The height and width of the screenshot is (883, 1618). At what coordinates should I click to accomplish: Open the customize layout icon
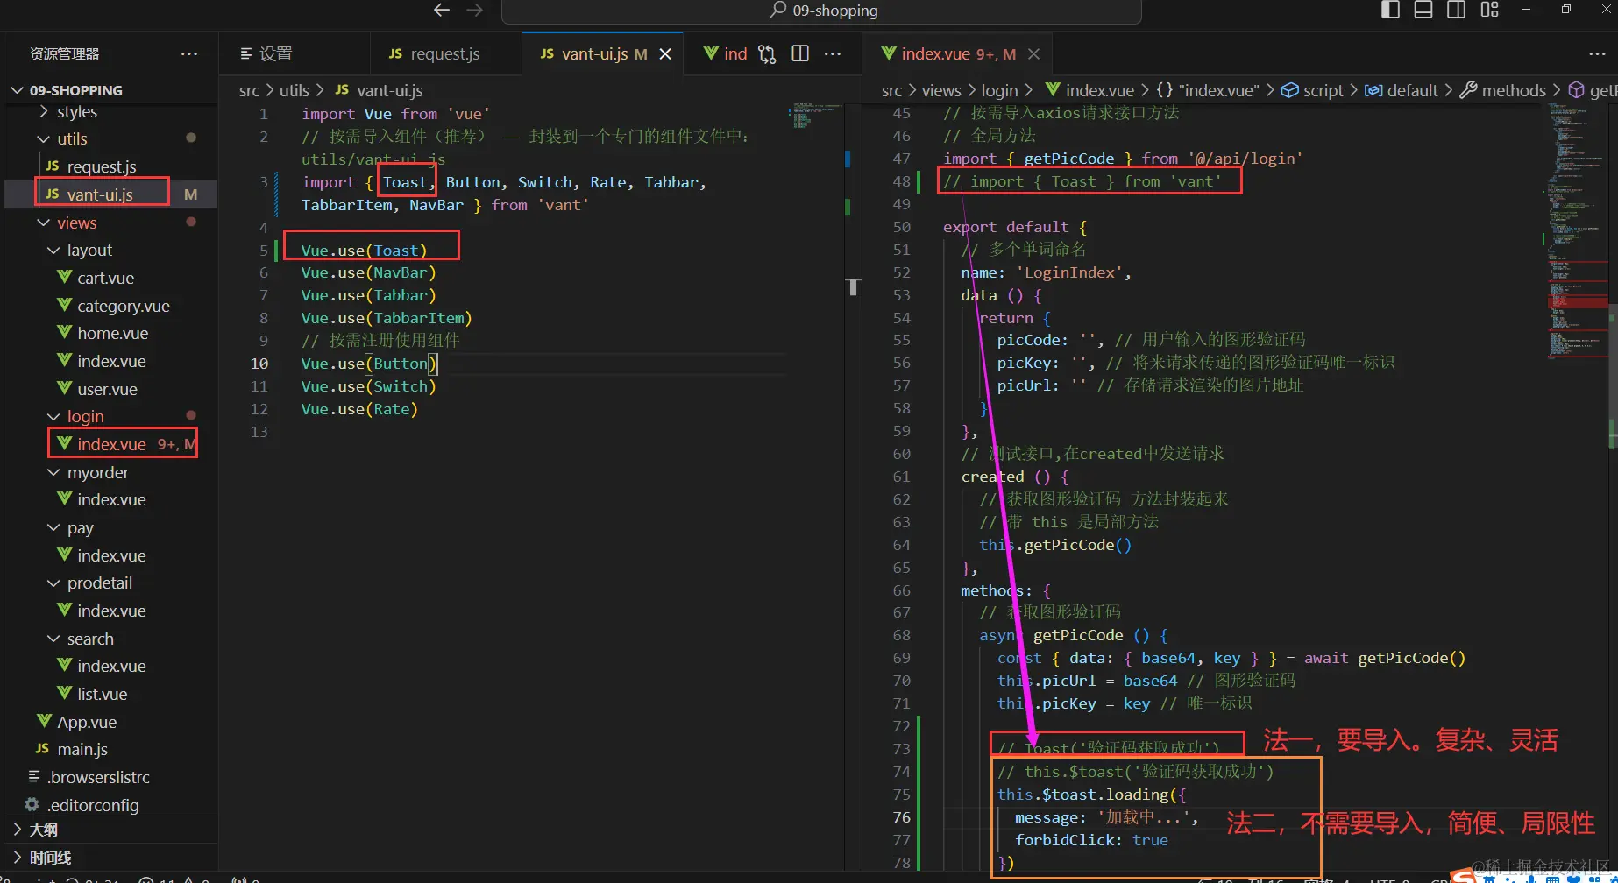click(1489, 10)
